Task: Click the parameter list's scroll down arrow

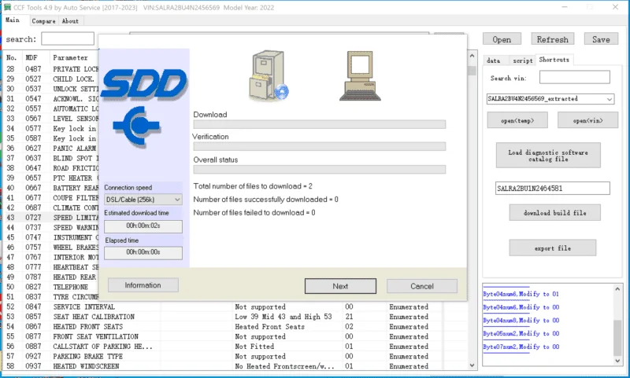Action: point(472,365)
